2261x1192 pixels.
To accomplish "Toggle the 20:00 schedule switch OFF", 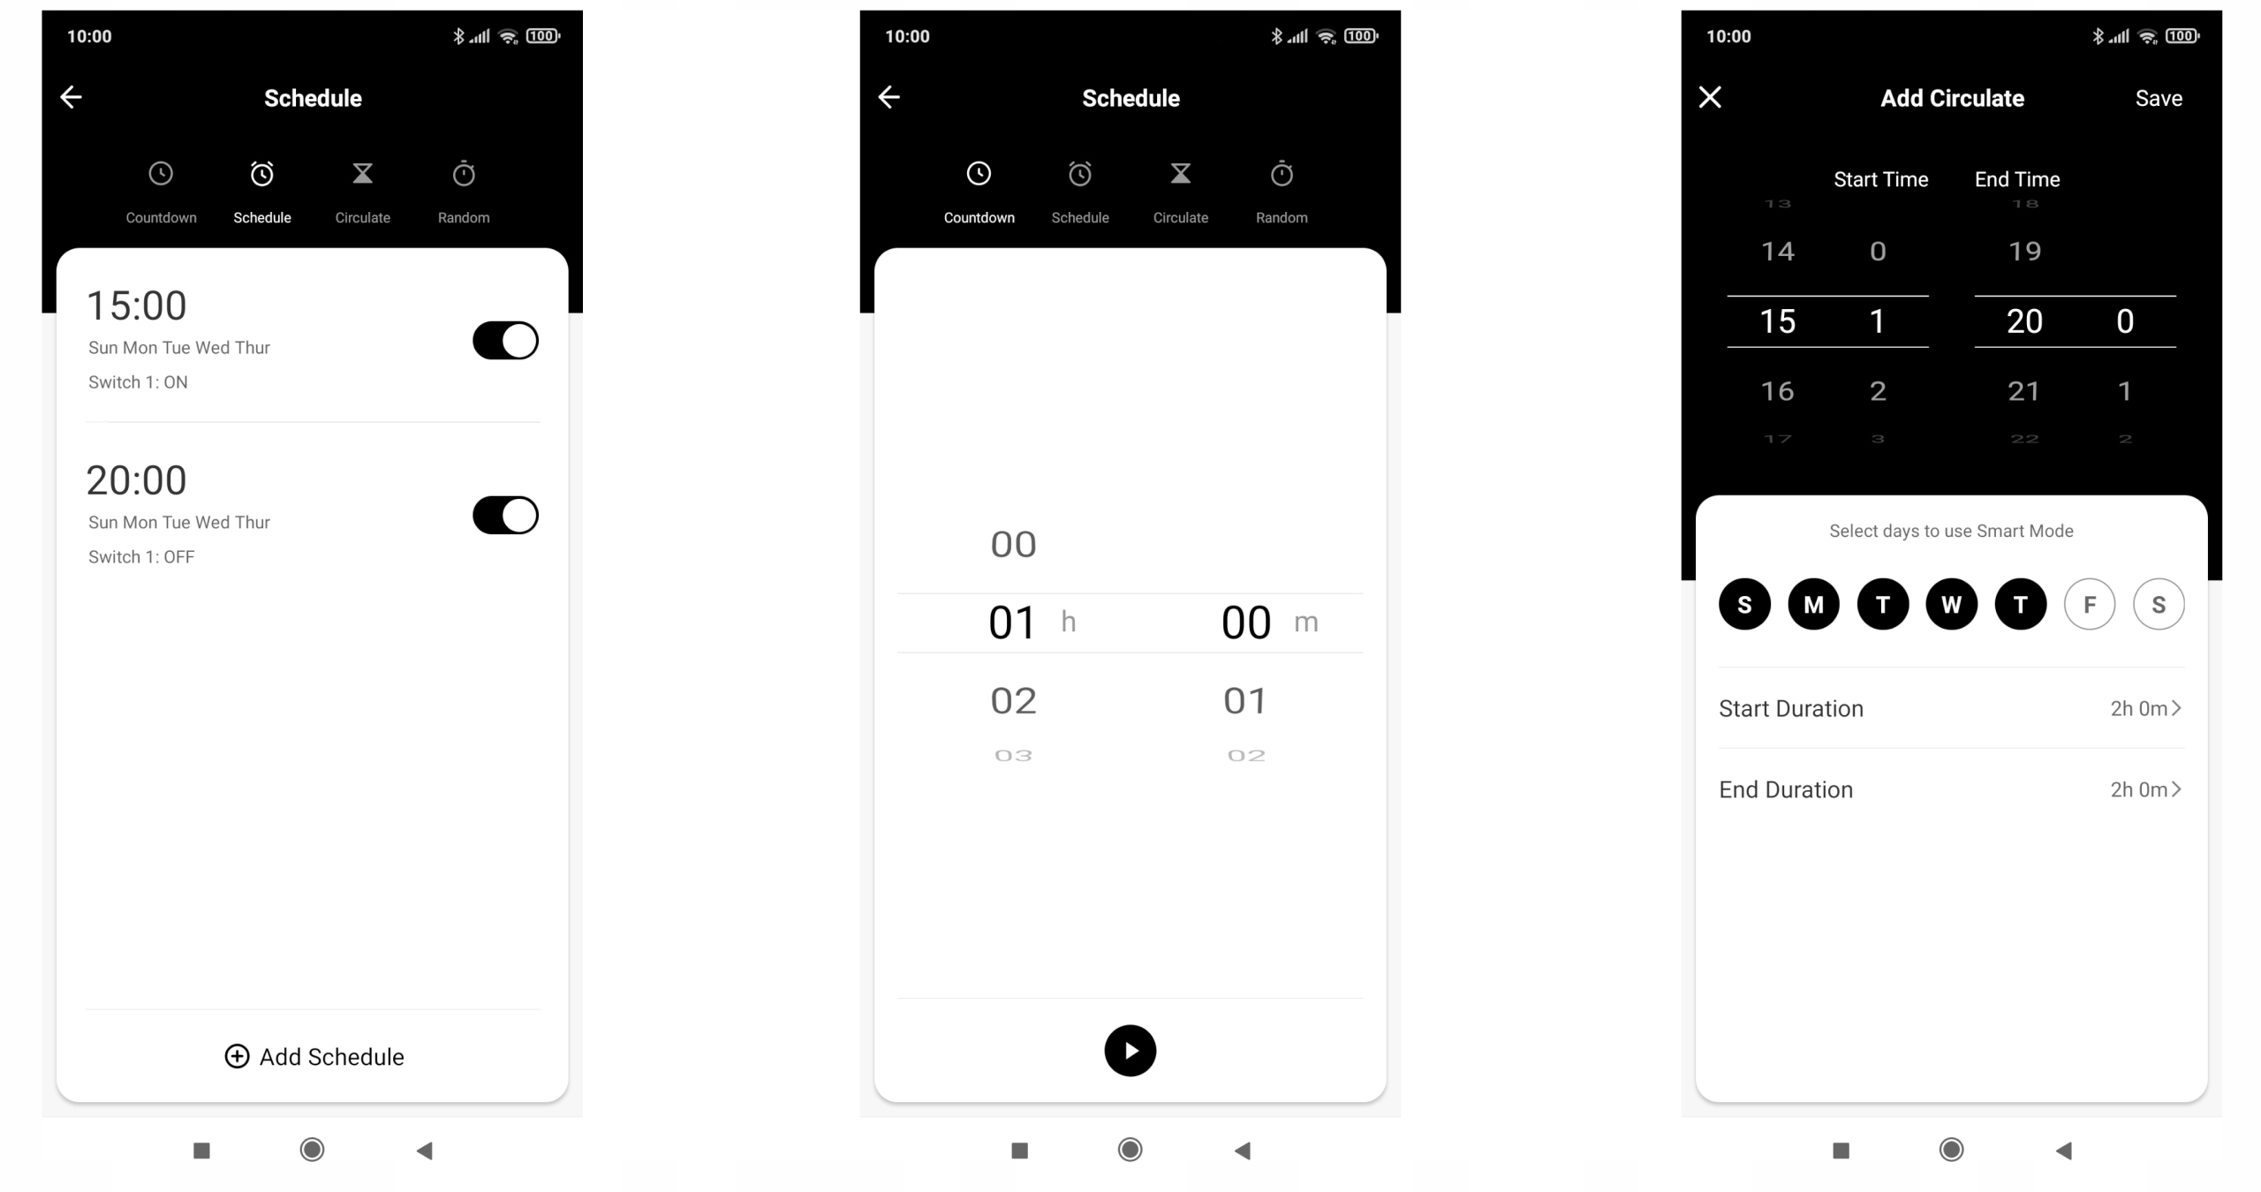I will click(505, 515).
